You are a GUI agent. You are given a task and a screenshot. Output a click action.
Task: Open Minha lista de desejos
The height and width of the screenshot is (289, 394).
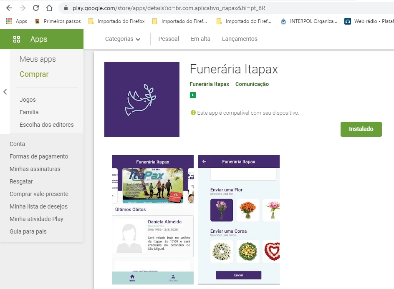(38, 207)
